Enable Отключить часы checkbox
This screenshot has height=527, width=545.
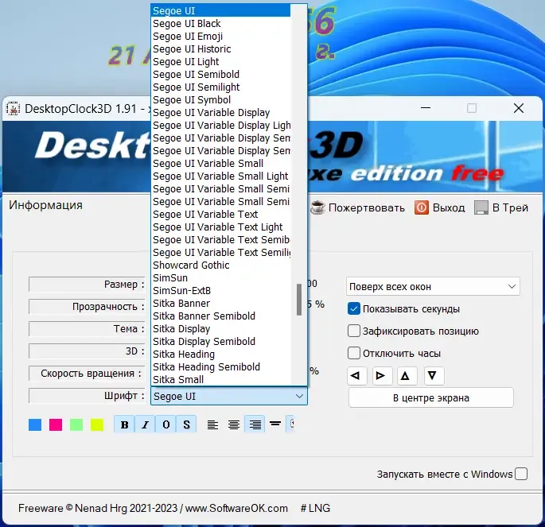tap(354, 353)
